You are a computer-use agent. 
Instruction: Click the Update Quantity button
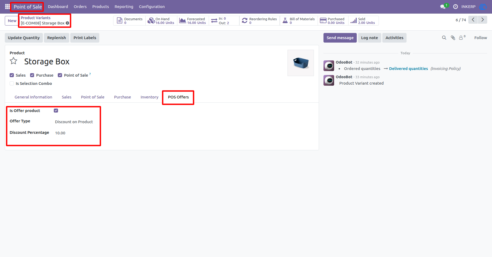pos(24,38)
